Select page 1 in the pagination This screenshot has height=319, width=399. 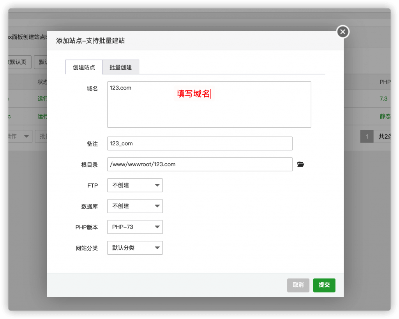[367, 136]
